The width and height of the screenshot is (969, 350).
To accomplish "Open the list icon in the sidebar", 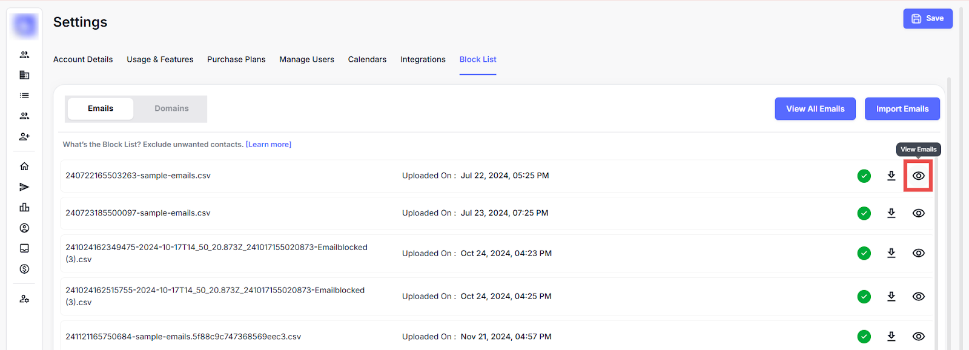I will 24,96.
